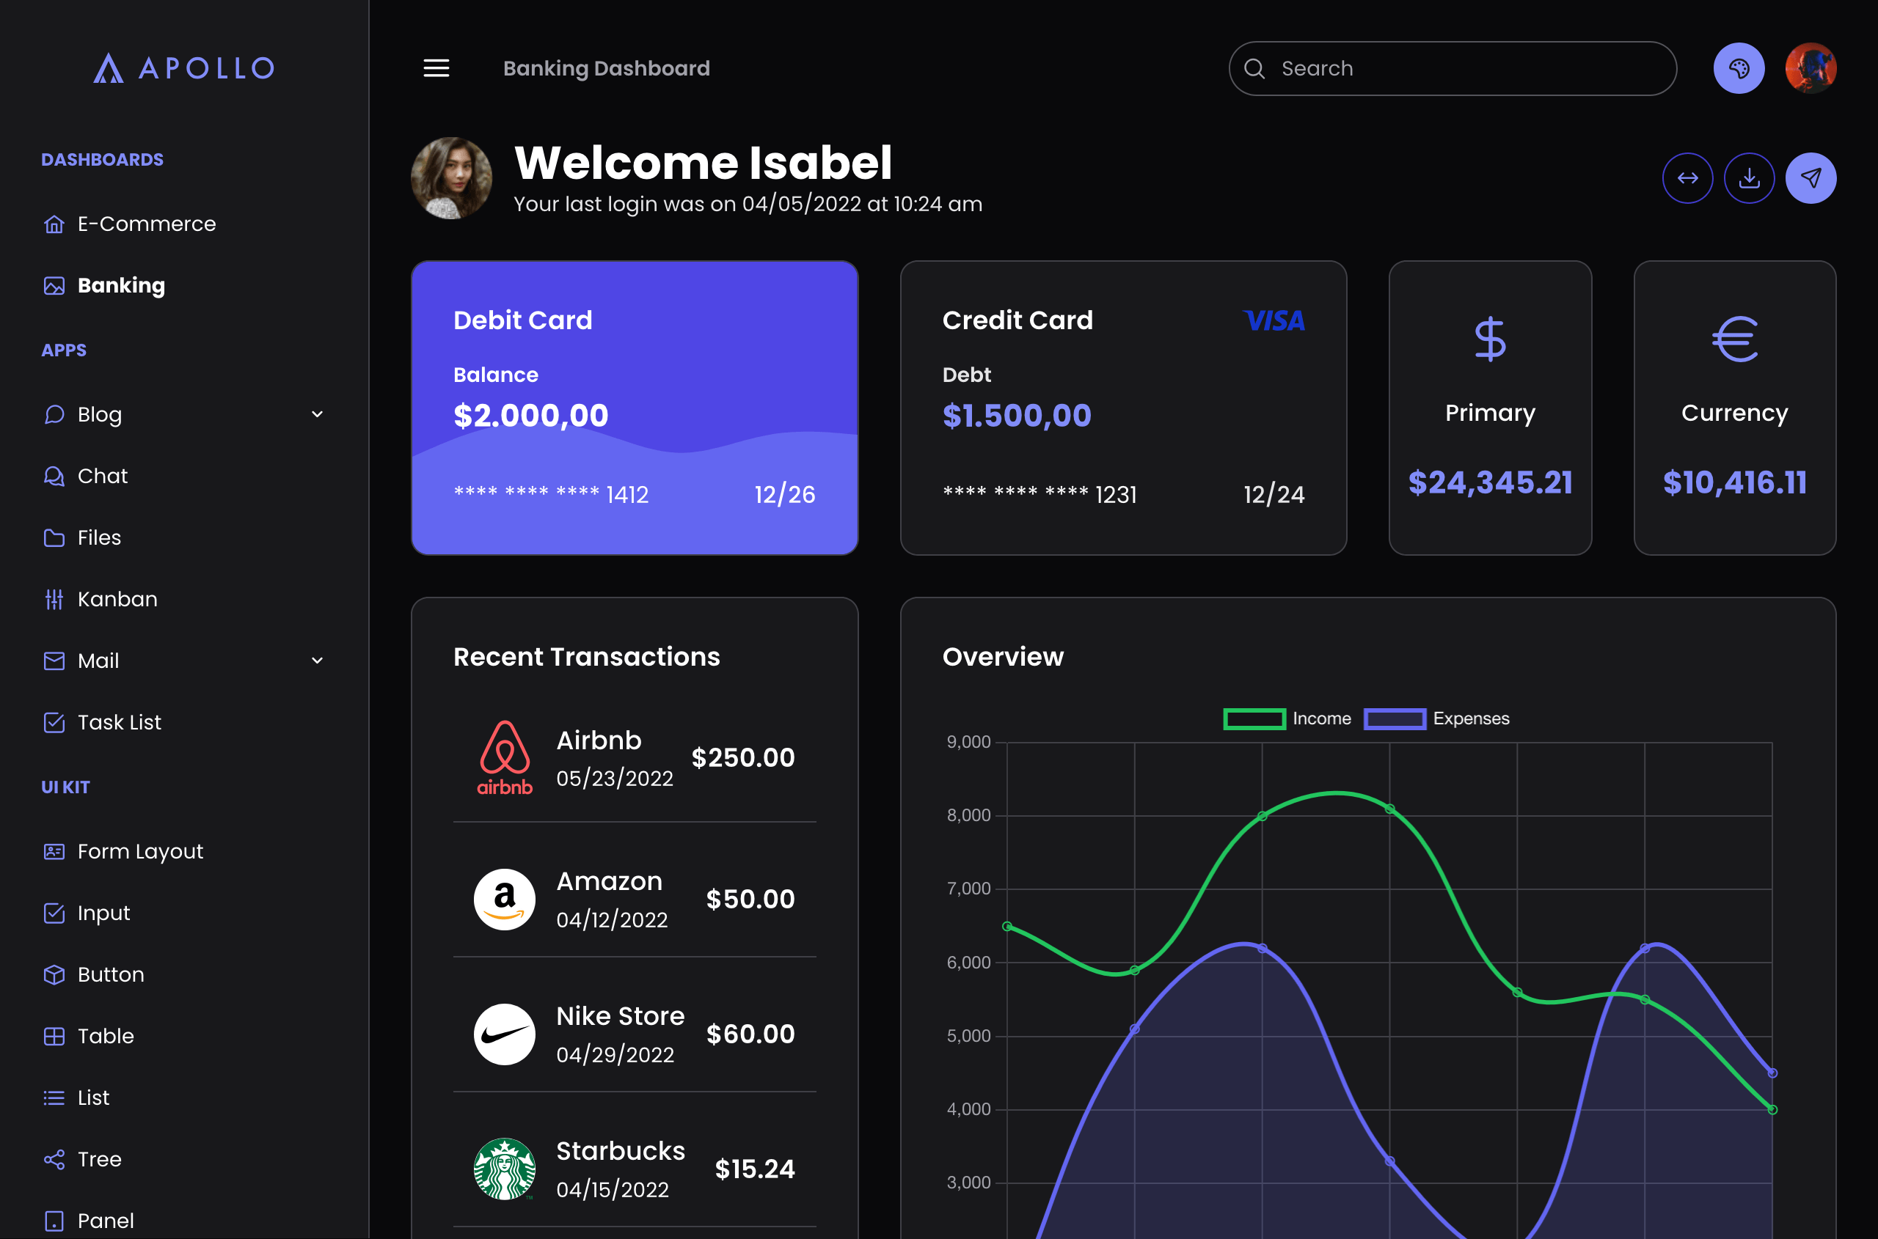This screenshot has height=1239, width=1878.
Task: Click the Primary dollar account card
Action: (1490, 408)
